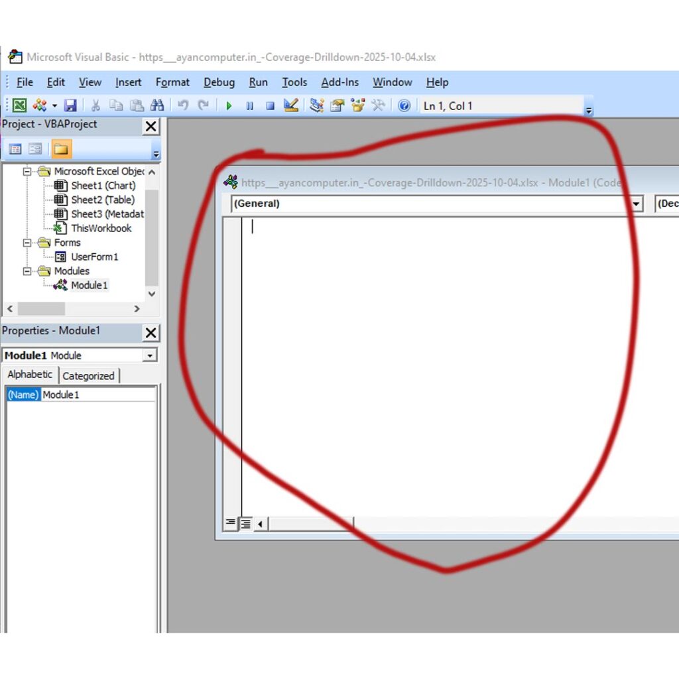Click the Find binoculars icon
Viewport: 679px width, 679px height.
(x=157, y=105)
